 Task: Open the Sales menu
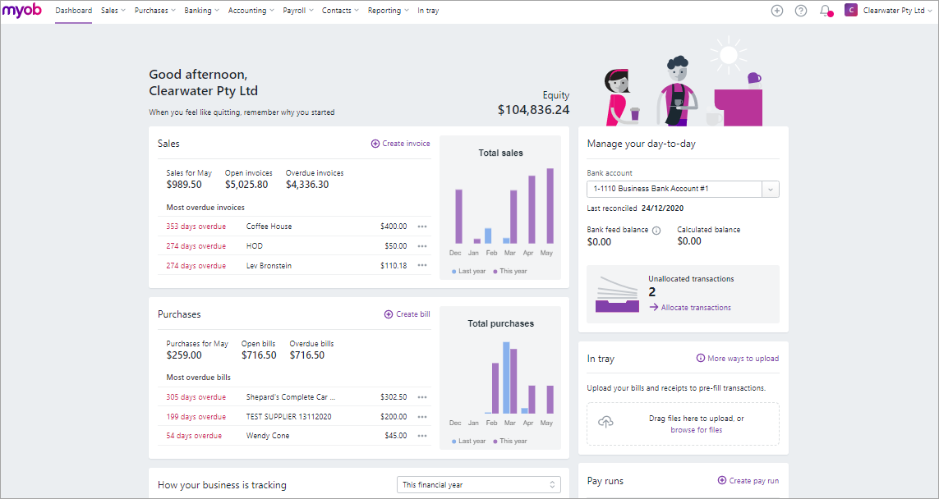point(113,11)
